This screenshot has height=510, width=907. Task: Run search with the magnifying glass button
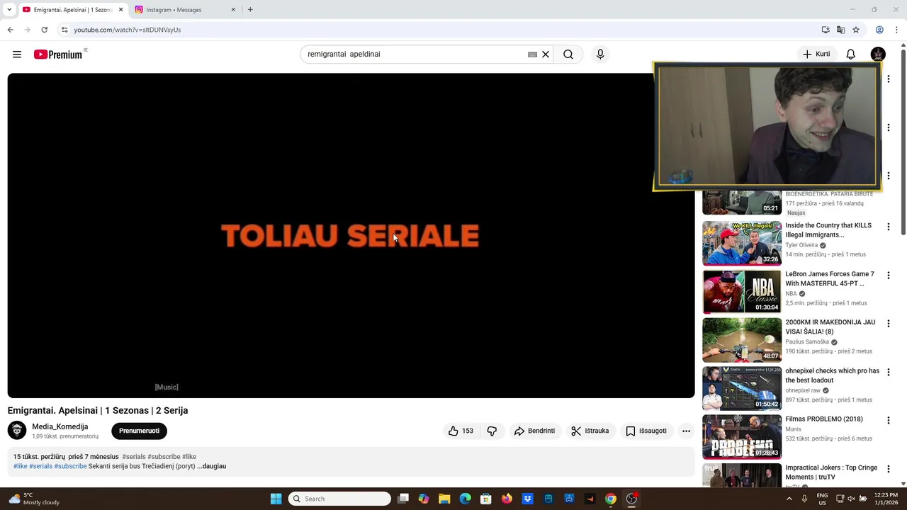pos(568,55)
